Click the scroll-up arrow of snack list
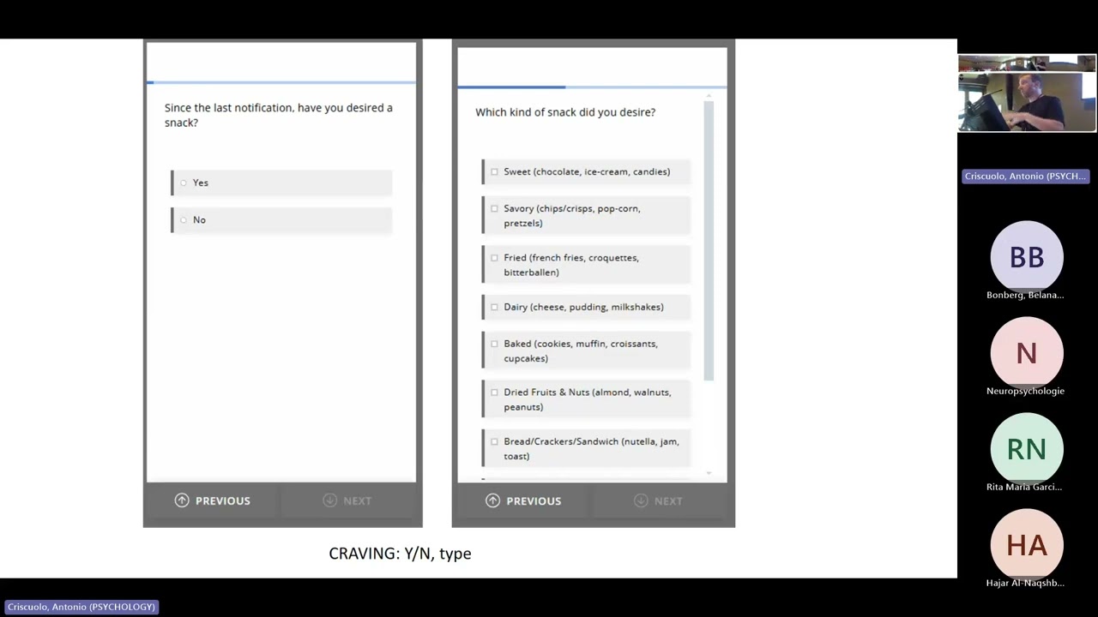The width and height of the screenshot is (1098, 617). (x=709, y=96)
